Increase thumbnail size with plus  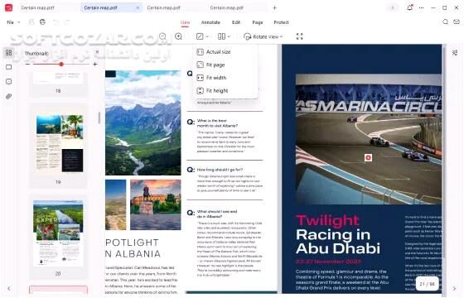coord(95,64)
